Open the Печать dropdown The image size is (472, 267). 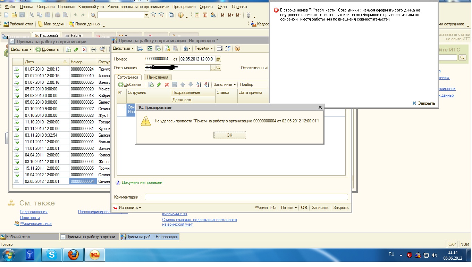tap(289, 208)
